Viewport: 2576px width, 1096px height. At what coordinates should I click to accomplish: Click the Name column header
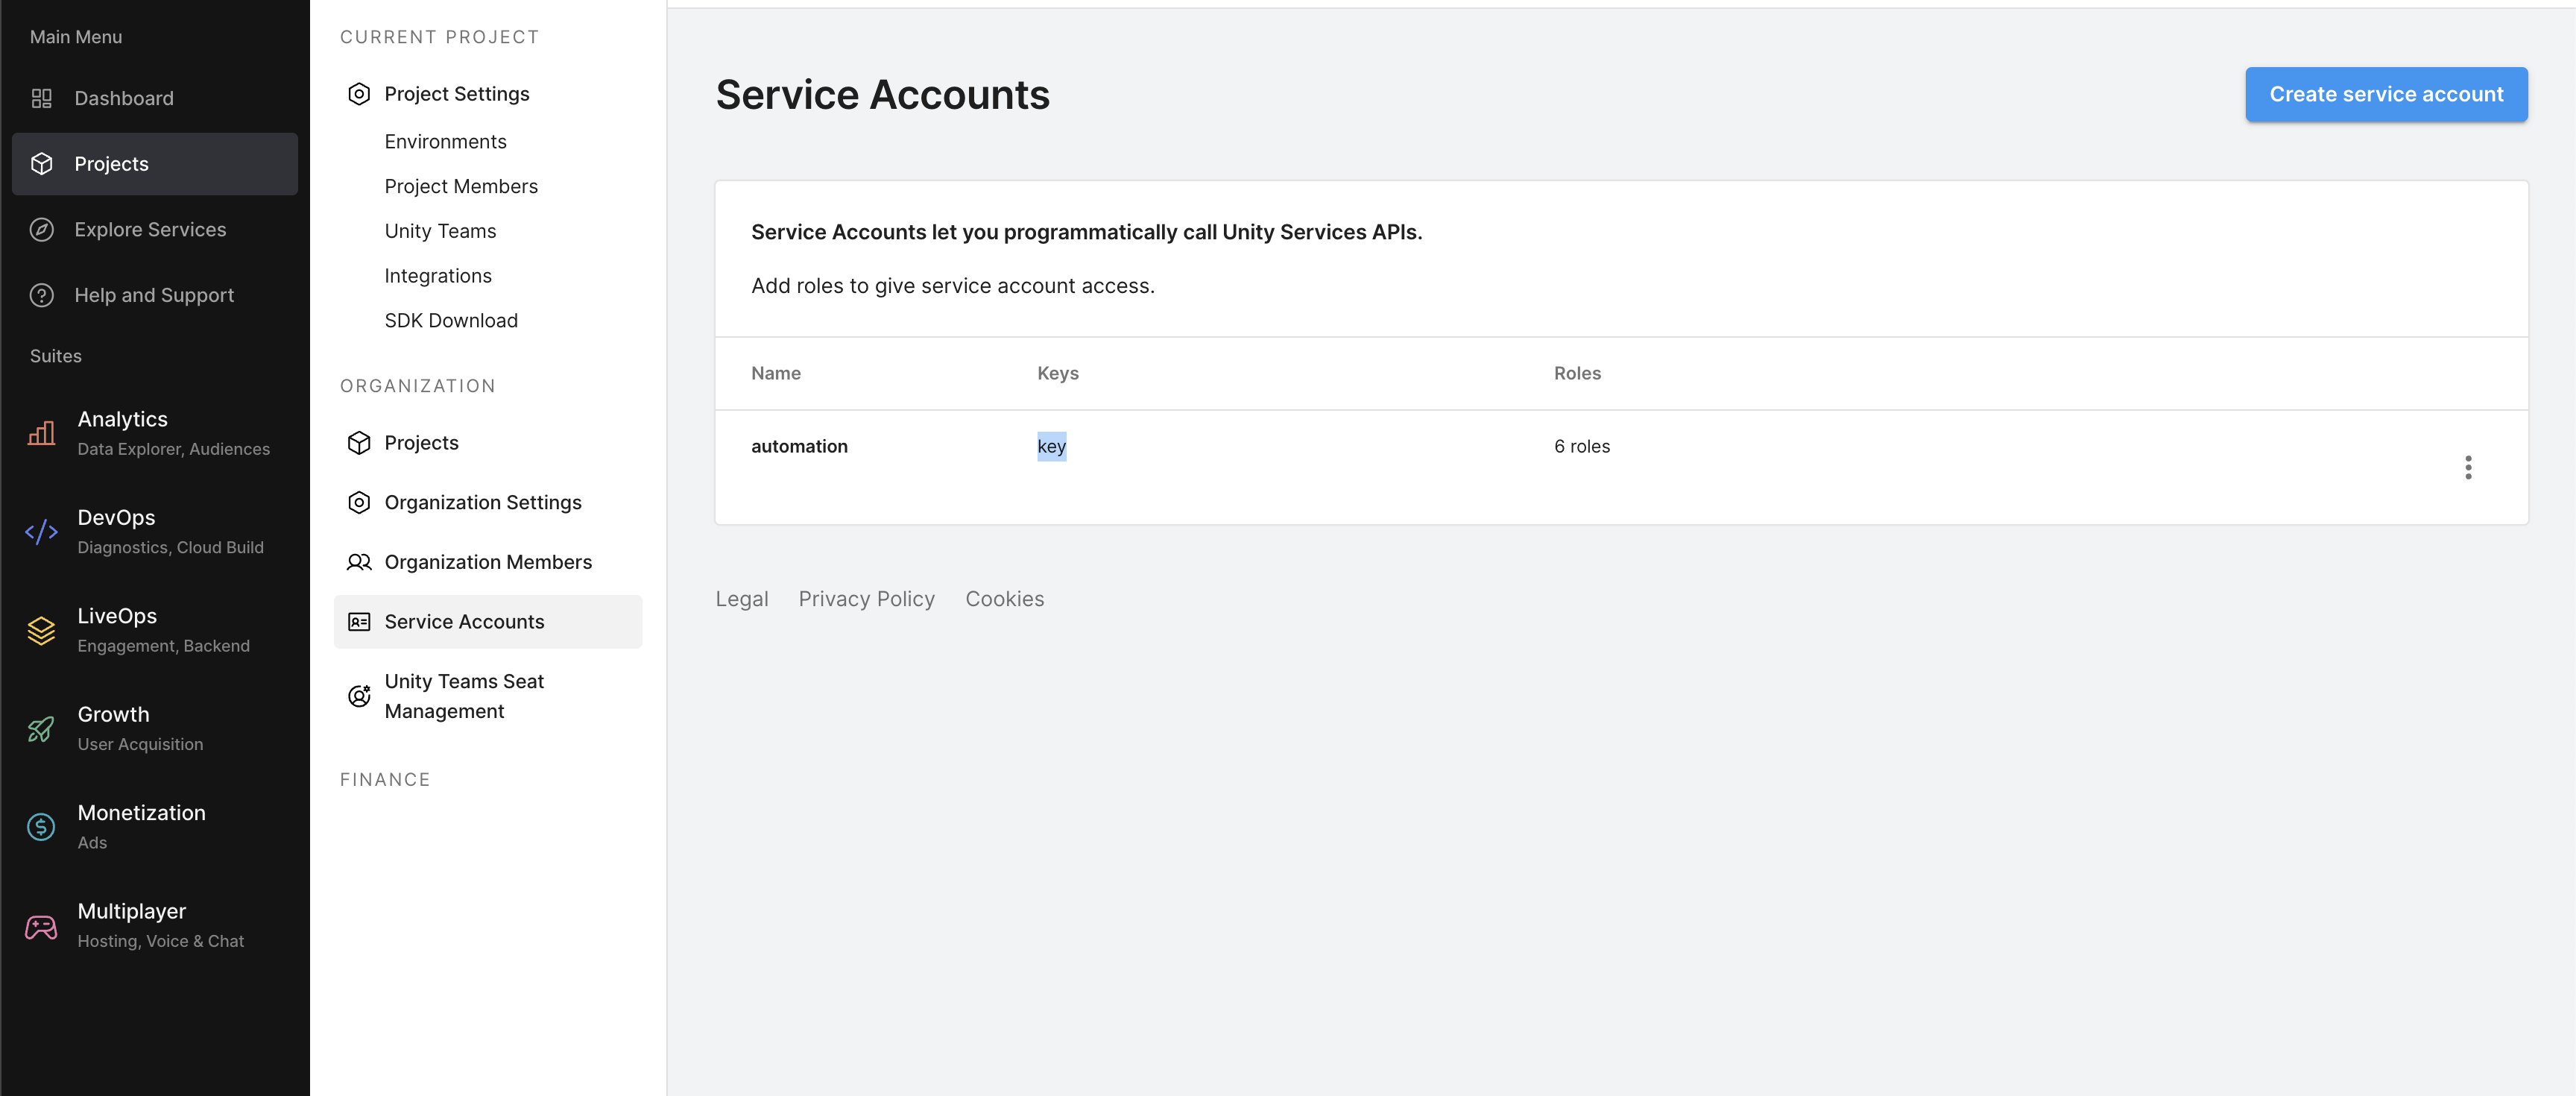(775, 374)
